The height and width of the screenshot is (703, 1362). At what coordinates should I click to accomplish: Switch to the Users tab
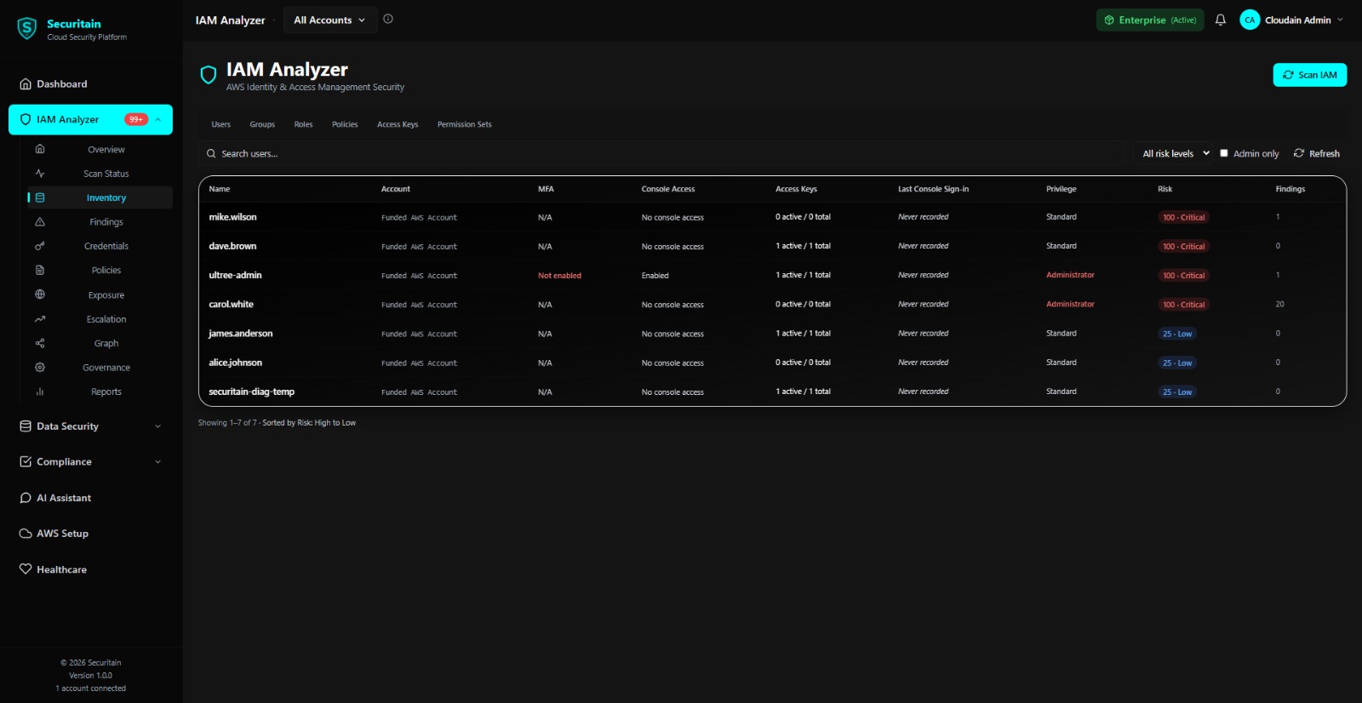221,124
